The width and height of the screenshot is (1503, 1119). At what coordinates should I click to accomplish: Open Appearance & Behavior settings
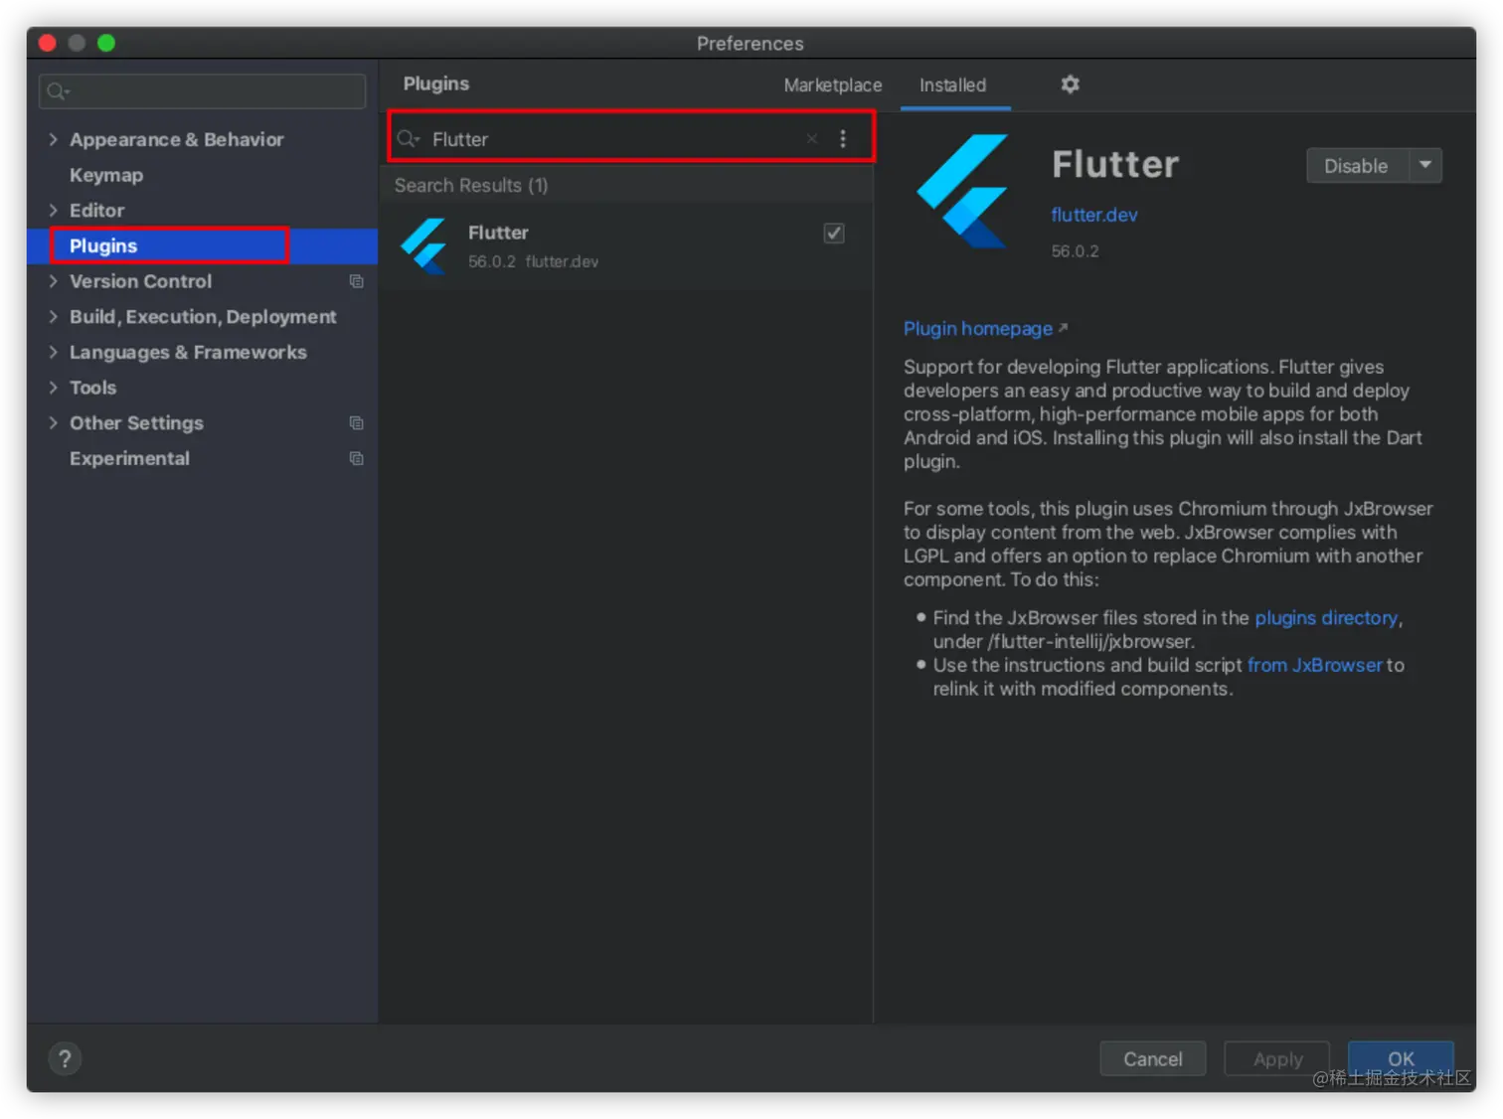click(x=176, y=140)
